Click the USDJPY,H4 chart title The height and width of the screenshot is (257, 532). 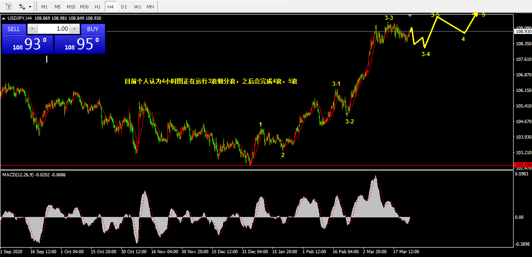point(19,18)
